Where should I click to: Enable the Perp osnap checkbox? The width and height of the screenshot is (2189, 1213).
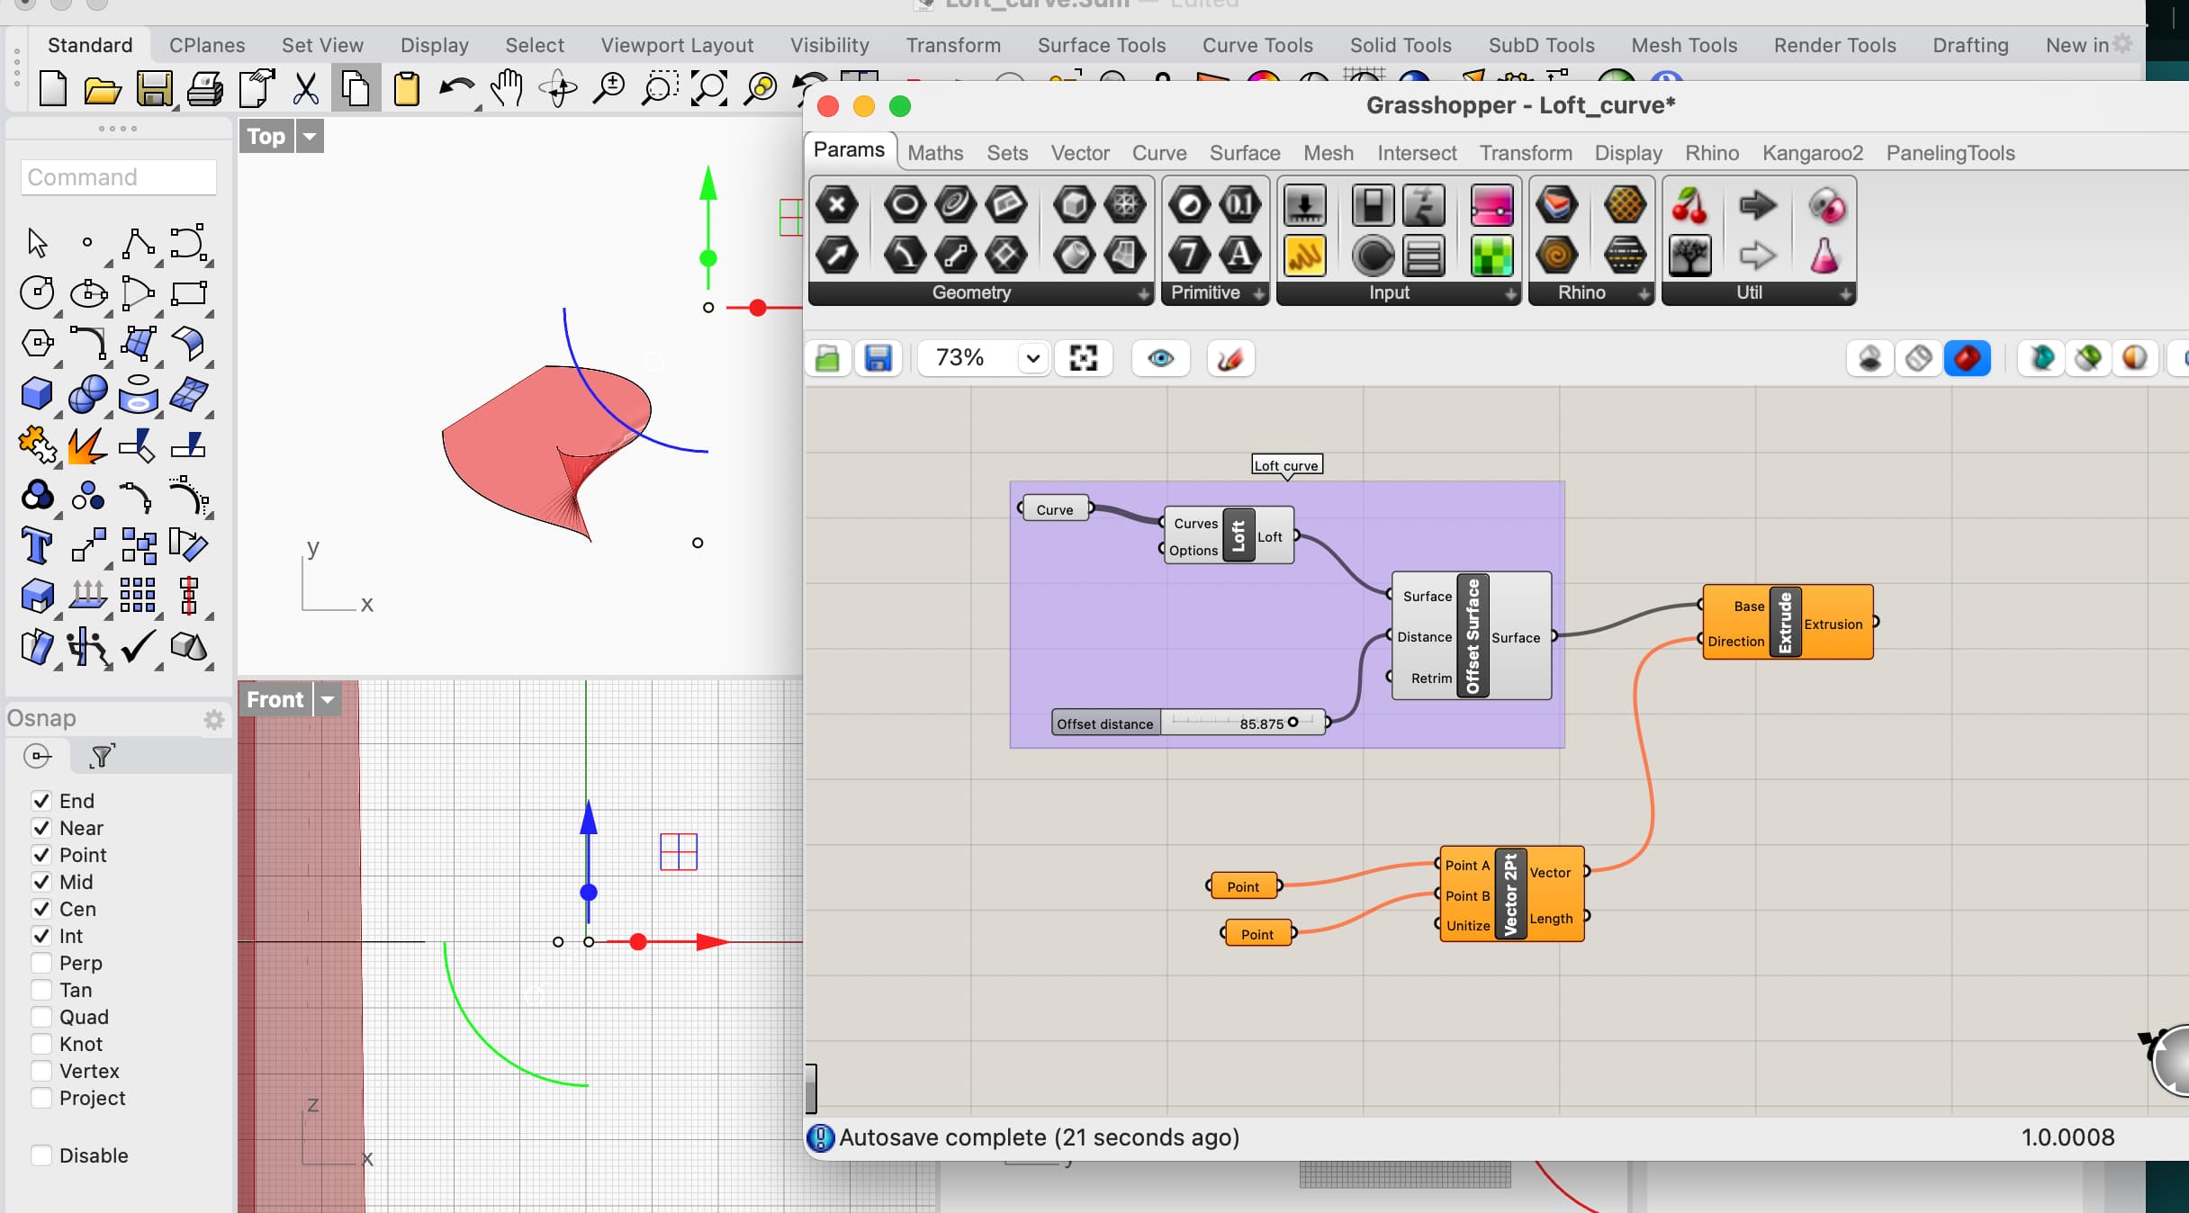click(41, 963)
